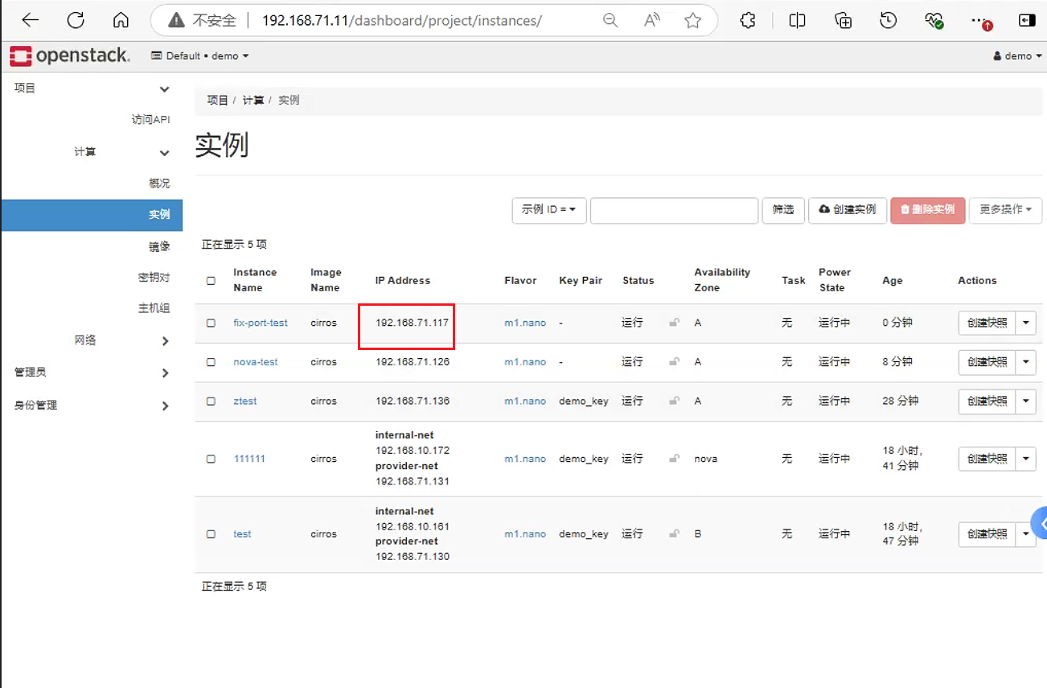Image resolution: width=1047 pixels, height=688 pixels.
Task: Reload the page with the refresh icon
Action: [x=76, y=20]
